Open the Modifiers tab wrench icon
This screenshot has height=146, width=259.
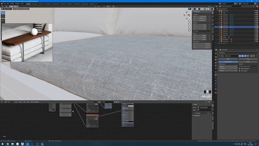tap(216, 75)
